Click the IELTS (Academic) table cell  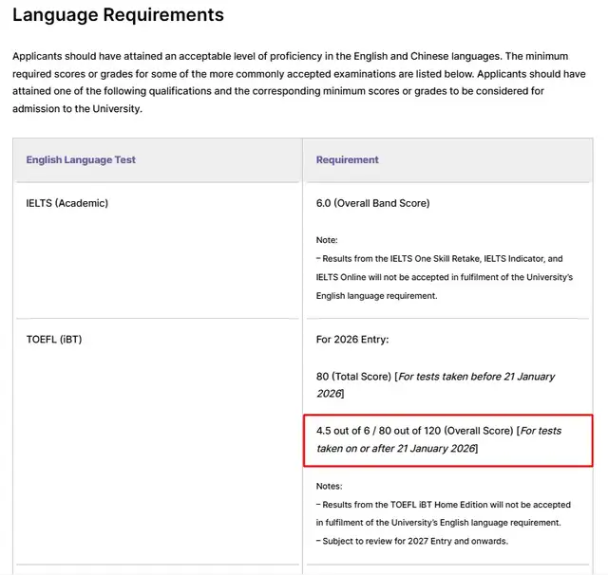click(66, 203)
